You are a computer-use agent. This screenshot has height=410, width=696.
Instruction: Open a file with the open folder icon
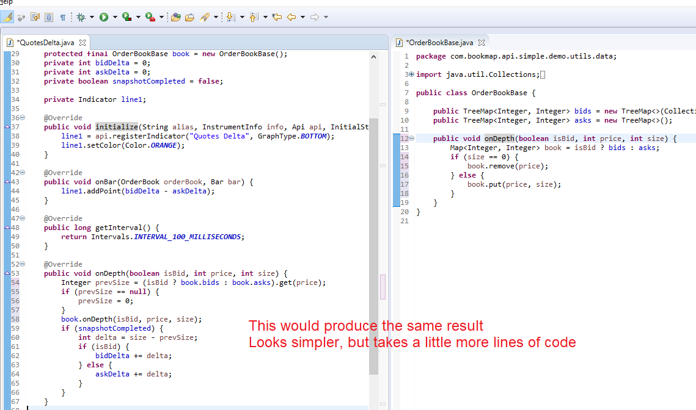190,16
